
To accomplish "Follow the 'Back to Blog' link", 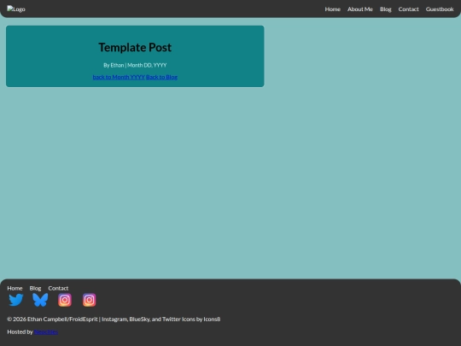I will (161, 77).
